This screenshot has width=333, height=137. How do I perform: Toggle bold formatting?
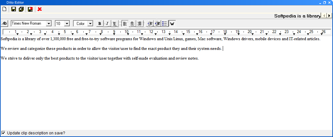click(100, 24)
